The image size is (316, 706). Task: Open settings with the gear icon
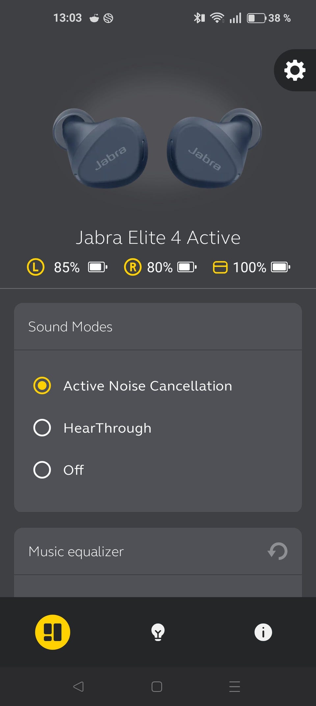pyautogui.click(x=295, y=70)
